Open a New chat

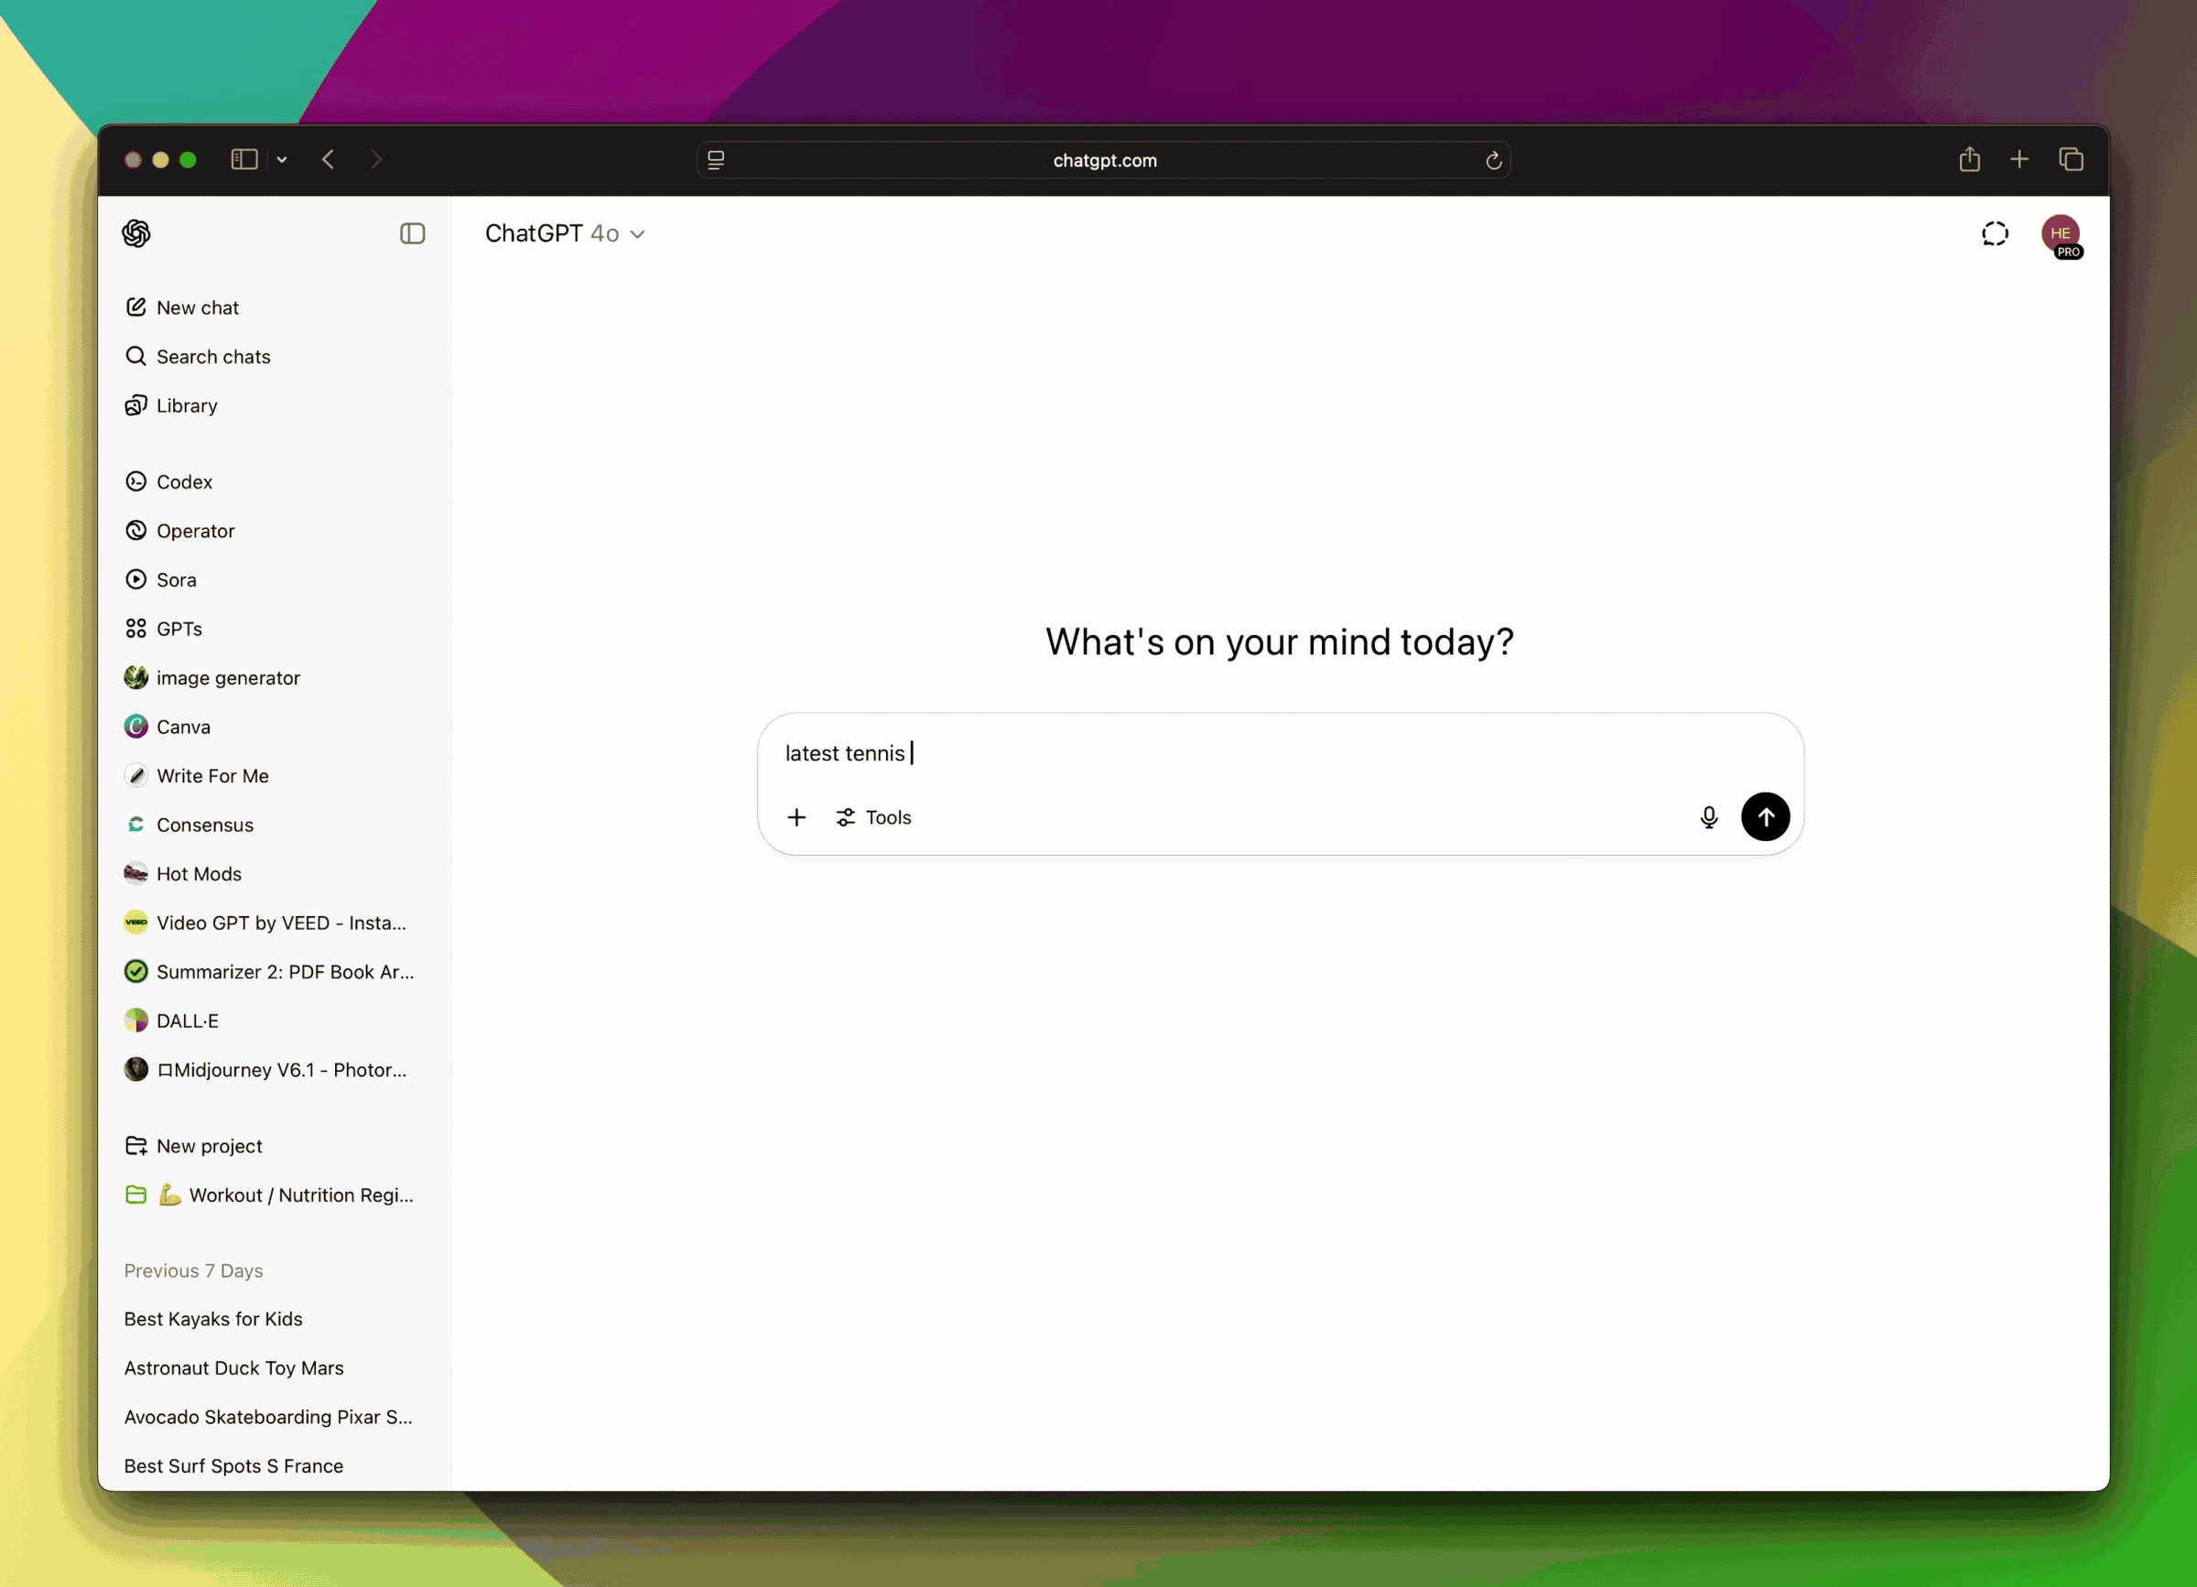[198, 307]
